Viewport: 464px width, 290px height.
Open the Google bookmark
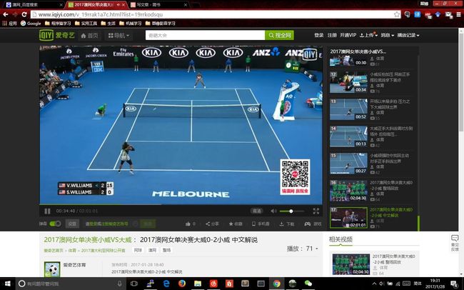(31, 23)
